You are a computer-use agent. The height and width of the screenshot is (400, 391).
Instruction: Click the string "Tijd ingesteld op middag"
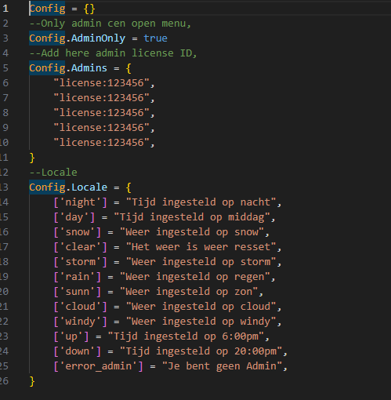[x=192, y=217]
